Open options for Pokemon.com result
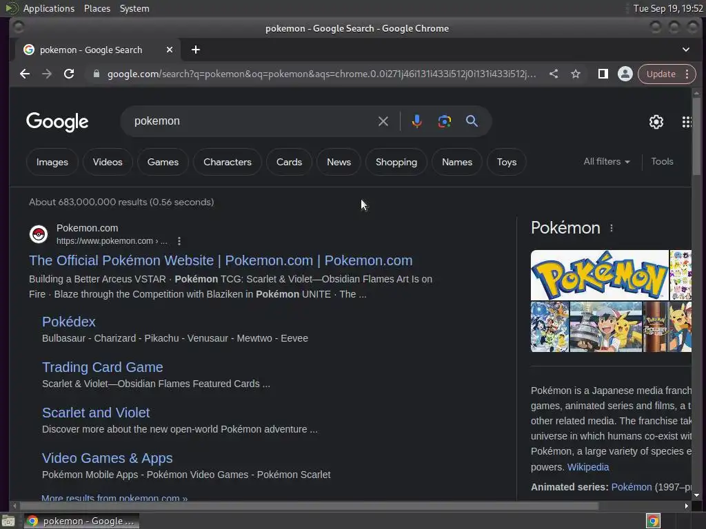Viewport: 706px width, 529px height. 179,241
